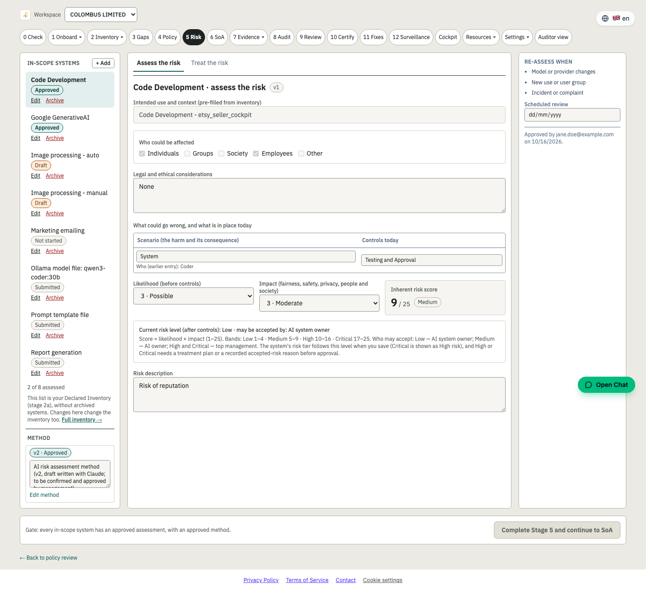
Task: Toggle the Other checkbox
Action: pos(301,153)
